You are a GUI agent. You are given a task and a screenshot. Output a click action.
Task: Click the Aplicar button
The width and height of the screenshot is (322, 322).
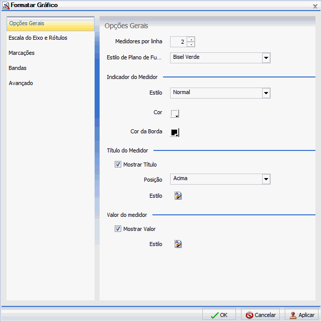click(x=301, y=315)
